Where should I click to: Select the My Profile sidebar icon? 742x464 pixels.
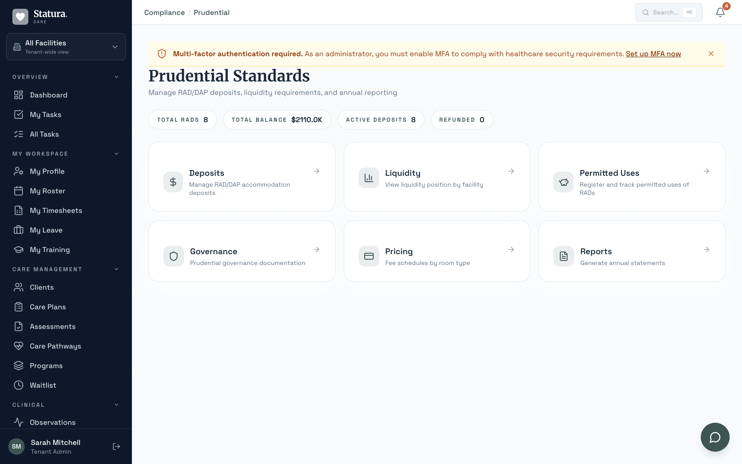coord(18,171)
